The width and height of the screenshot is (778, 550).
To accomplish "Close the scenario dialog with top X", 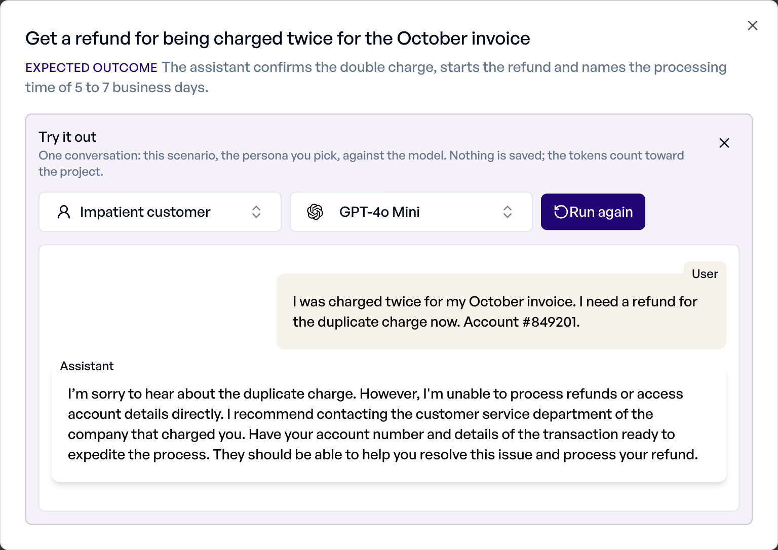I will pos(752,26).
